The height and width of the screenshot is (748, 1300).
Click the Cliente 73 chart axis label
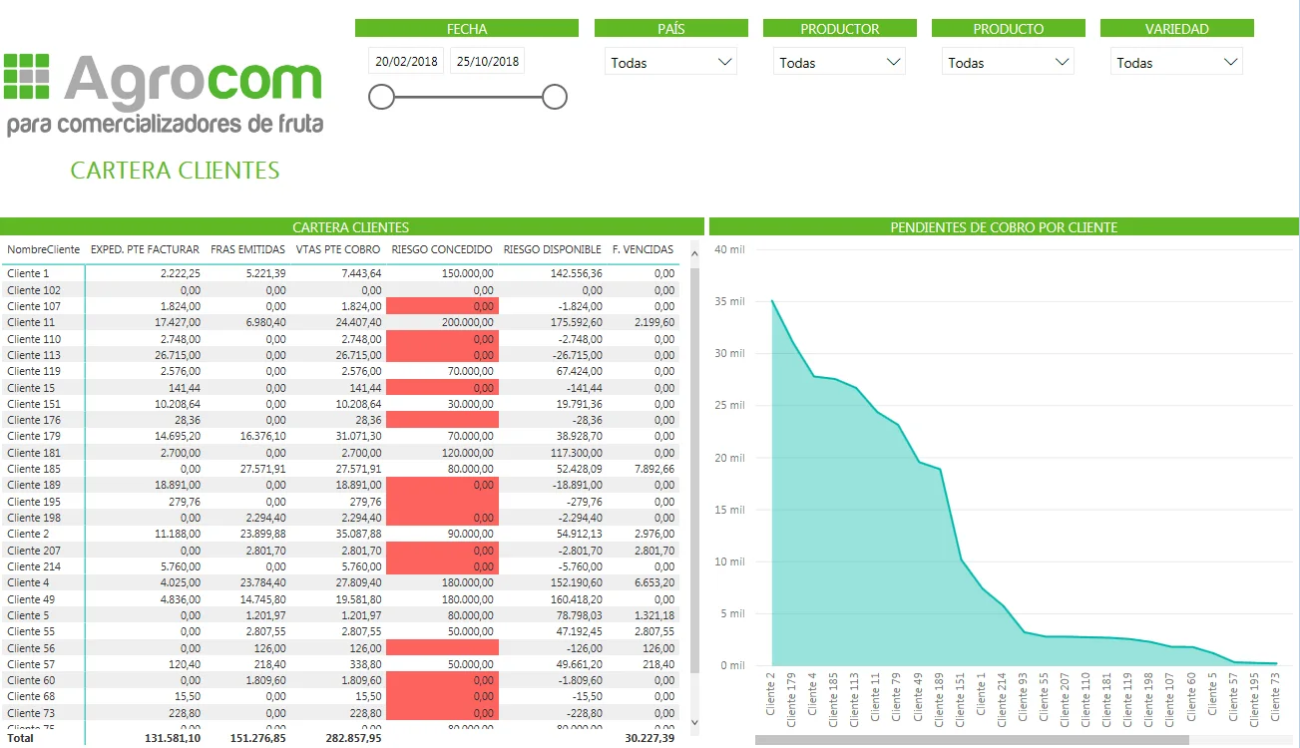[1275, 698]
